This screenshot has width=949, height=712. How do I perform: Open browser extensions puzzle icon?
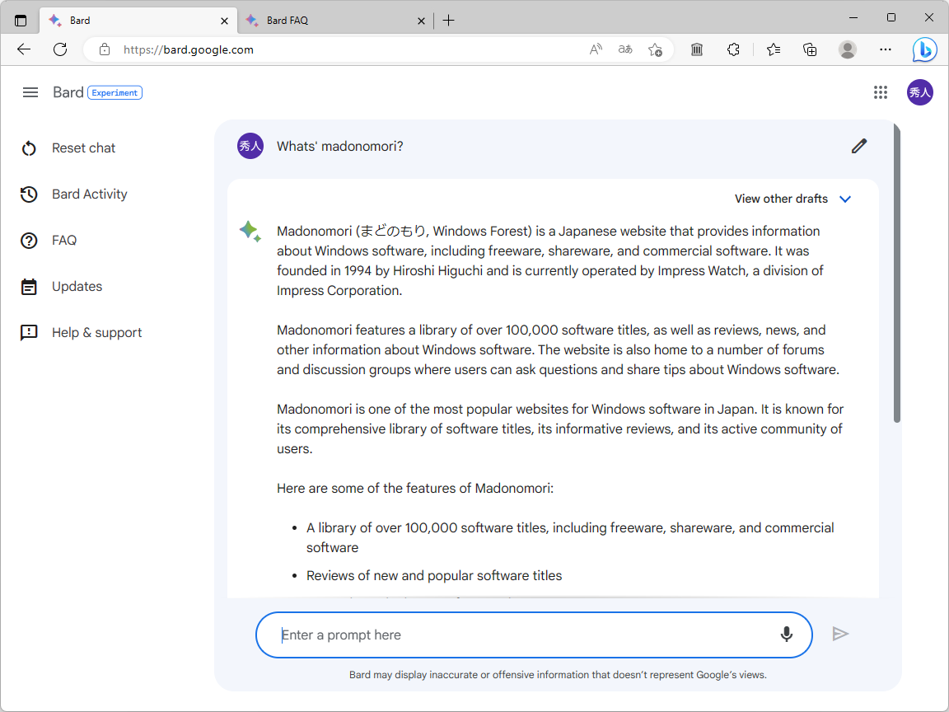tap(733, 49)
